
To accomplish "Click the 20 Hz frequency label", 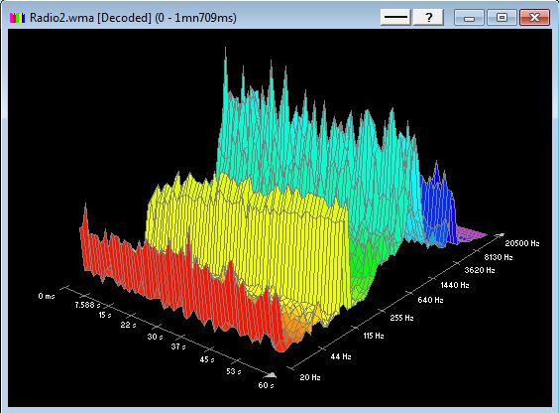I will tap(310, 377).
